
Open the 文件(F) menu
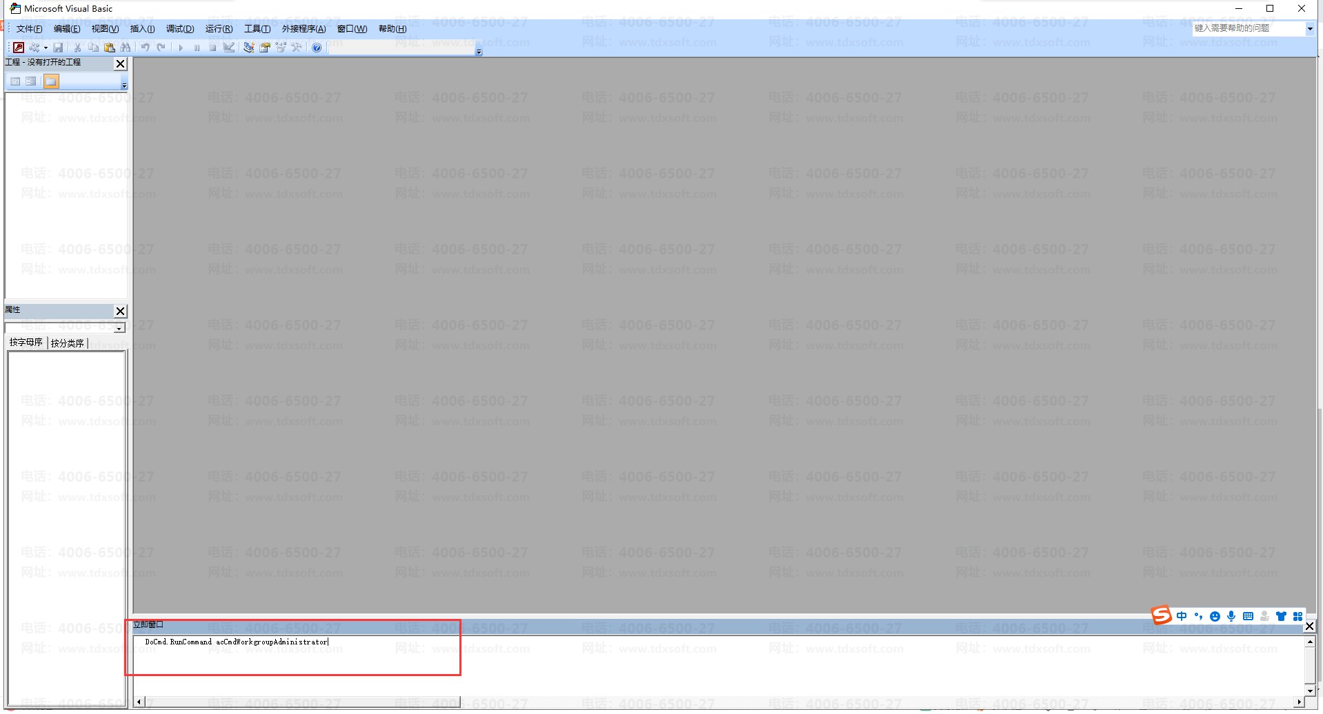29,29
